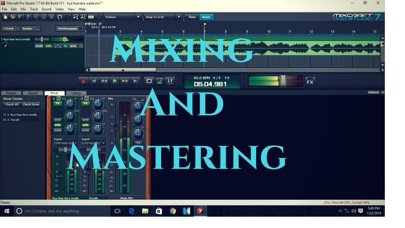Mute the Kya hua tera wada track header
The height and width of the screenshot is (228, 405).
[39, 46]
